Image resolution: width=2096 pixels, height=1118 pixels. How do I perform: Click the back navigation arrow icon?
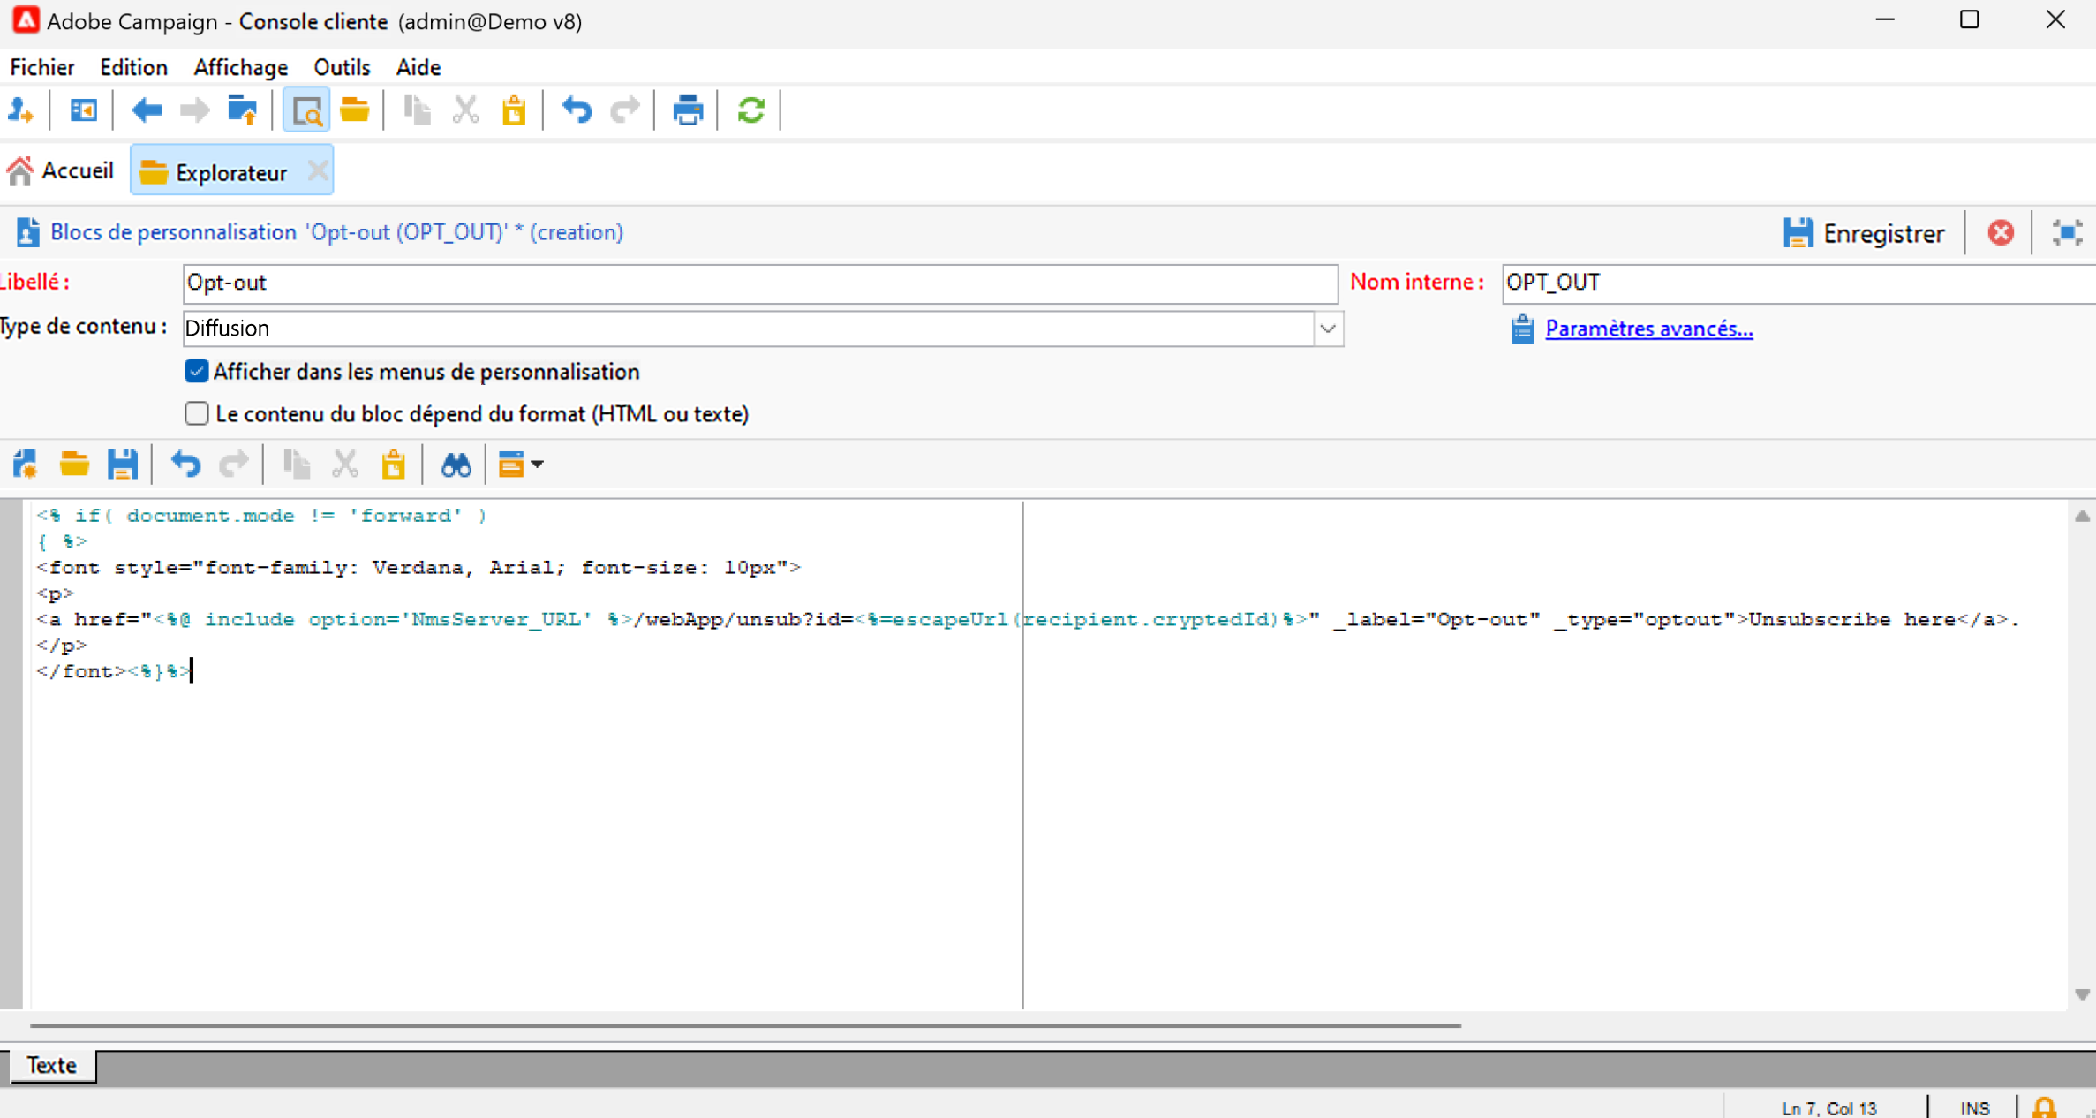(x=147, y=110)
